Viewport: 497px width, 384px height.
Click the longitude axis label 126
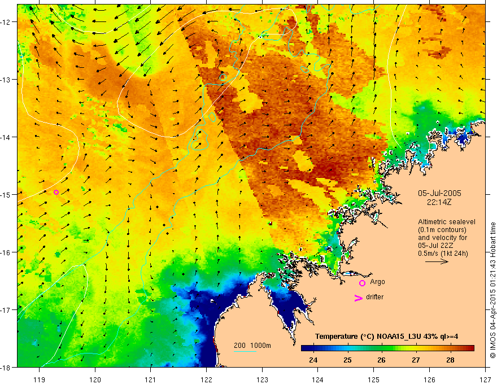pos(429,379)
